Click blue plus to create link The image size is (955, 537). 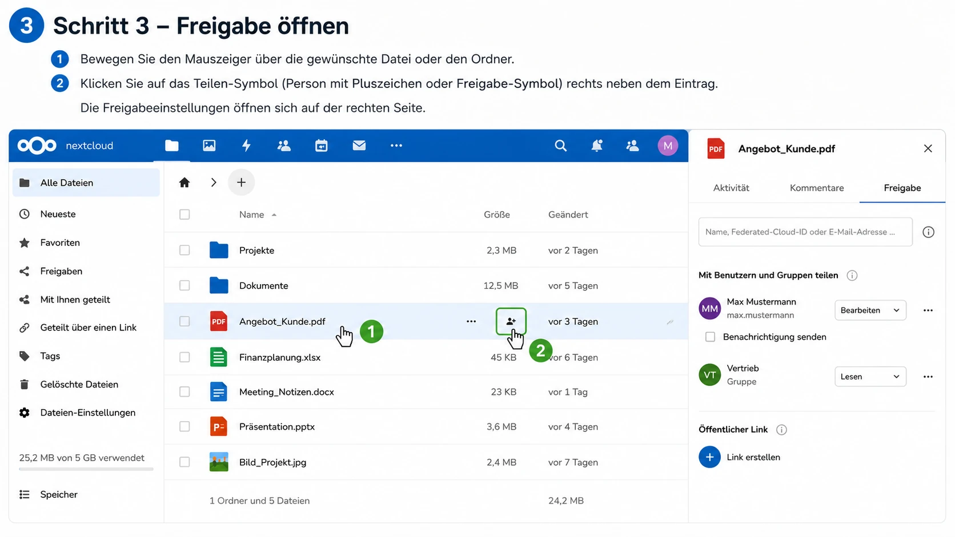(x=709, y=457)
